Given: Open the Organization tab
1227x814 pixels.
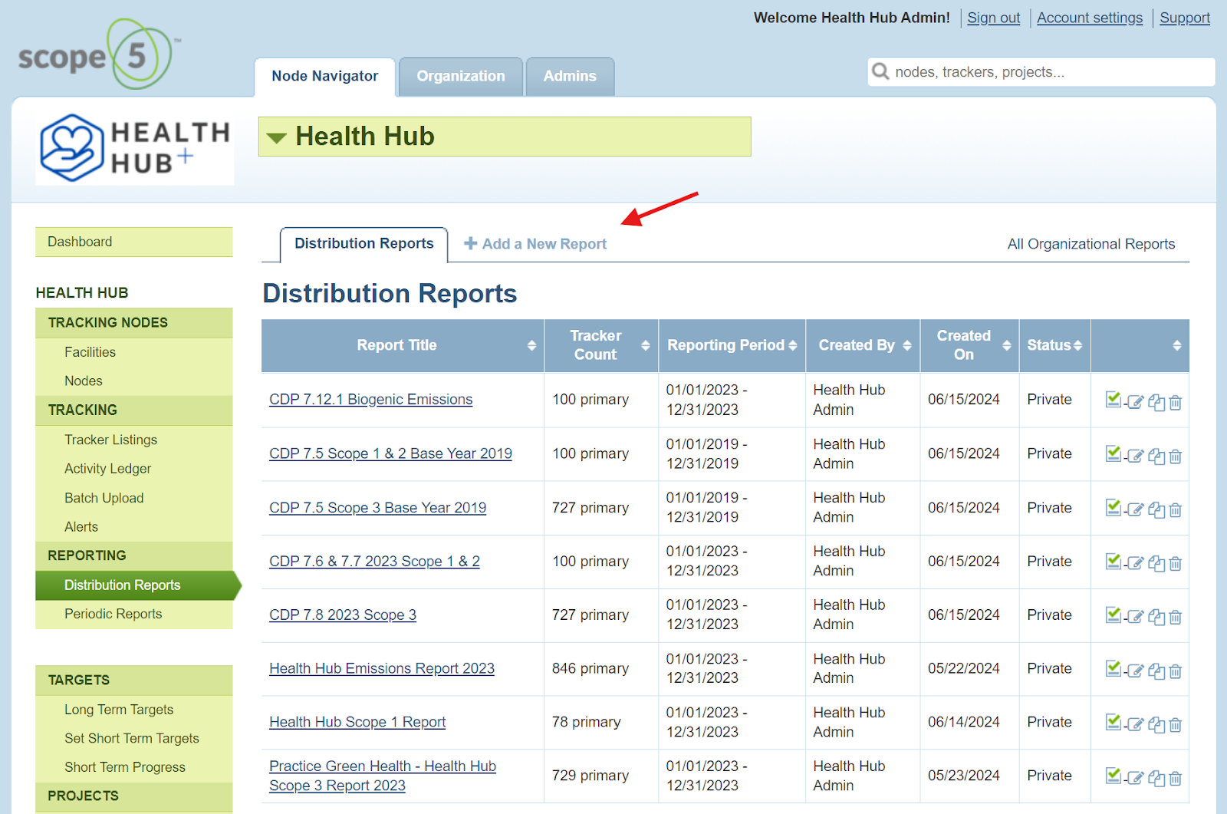Looking at the screenshot, I should (x=461, y=76).
